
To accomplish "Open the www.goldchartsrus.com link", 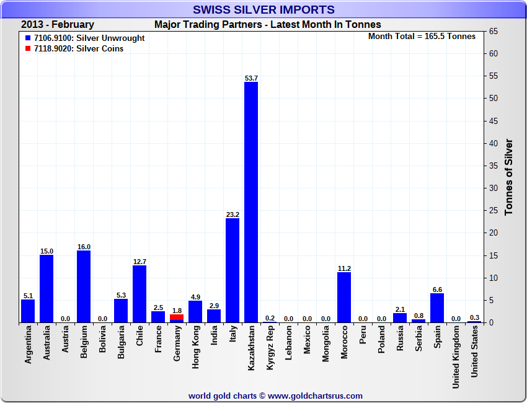I will (316, 396).
